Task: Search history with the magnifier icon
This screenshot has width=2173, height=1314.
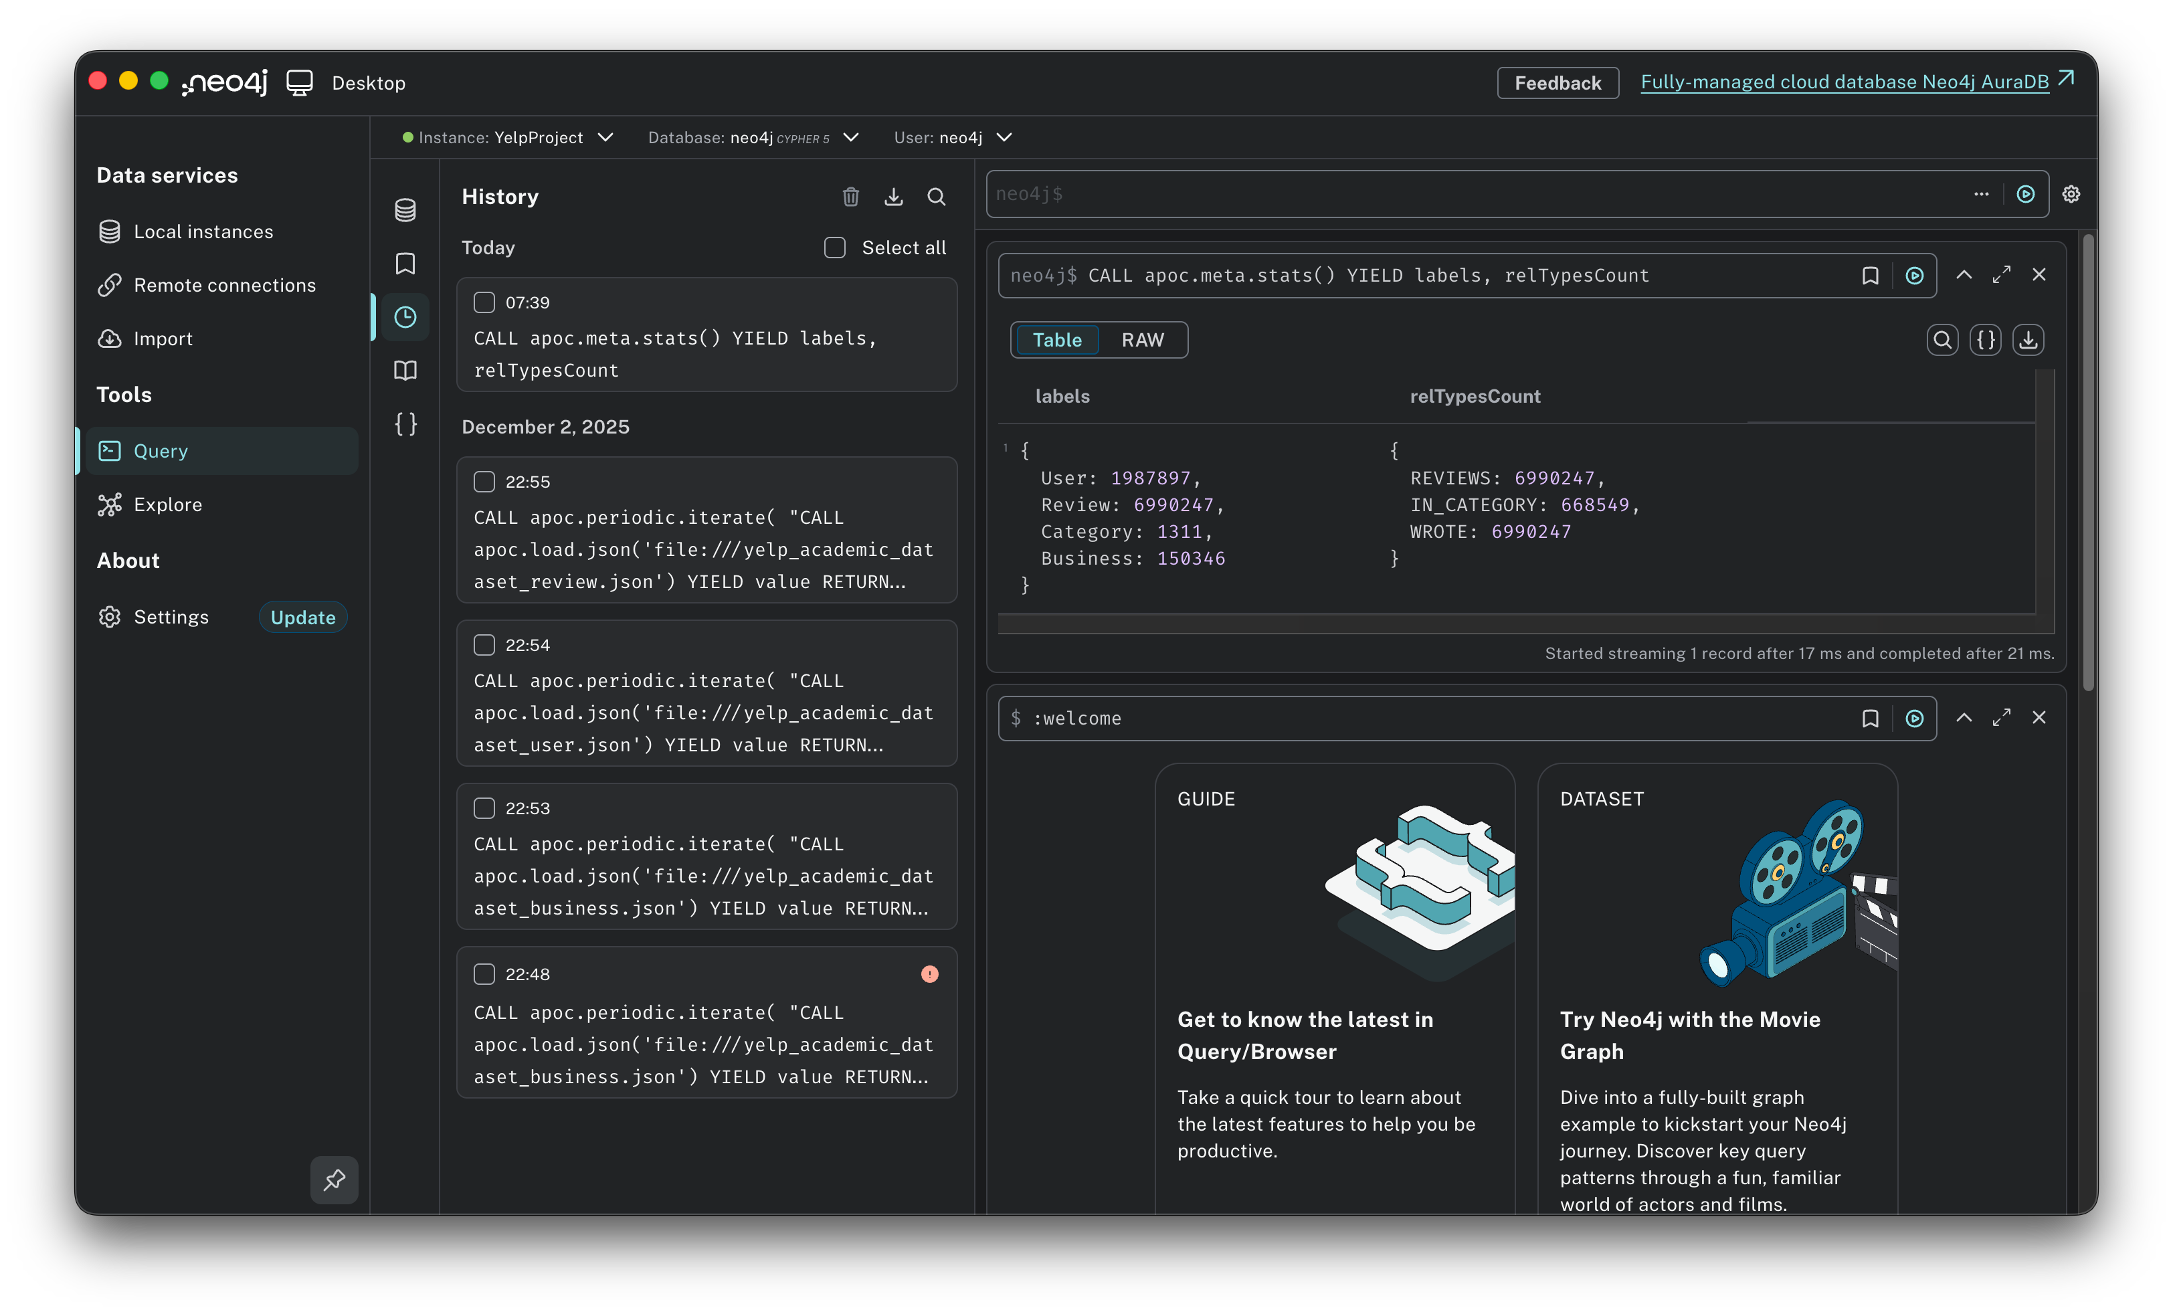Action: click(936, 197)
